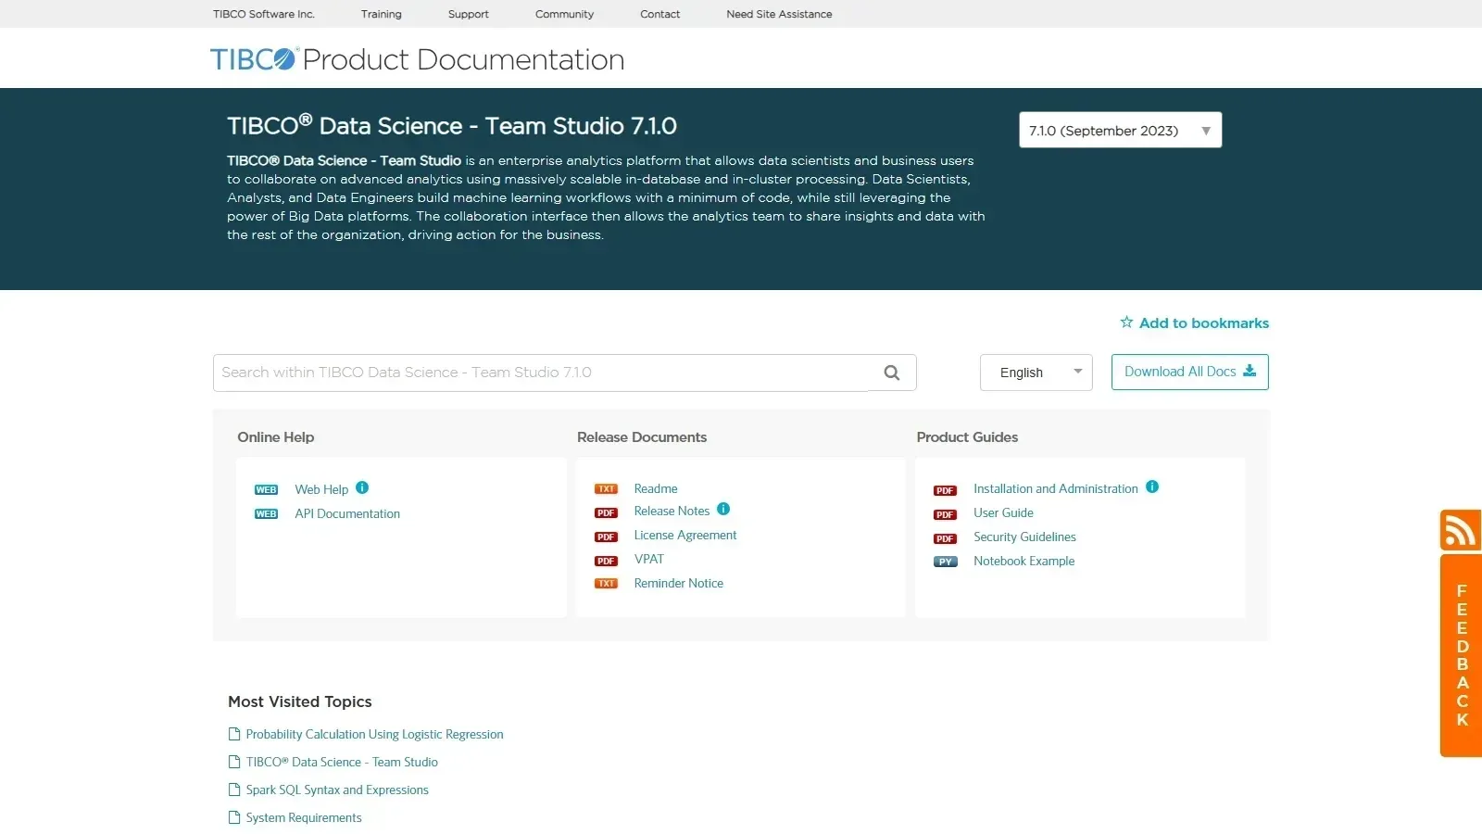The width and height of the screenshot is (1482, 834).
Task: Click the magnifier search icon
Action: (x=892, y=373)
